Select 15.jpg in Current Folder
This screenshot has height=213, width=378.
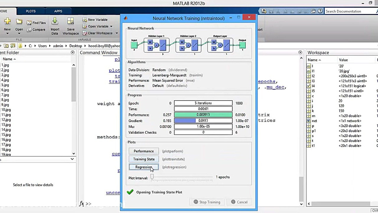[x=6, y=135]
